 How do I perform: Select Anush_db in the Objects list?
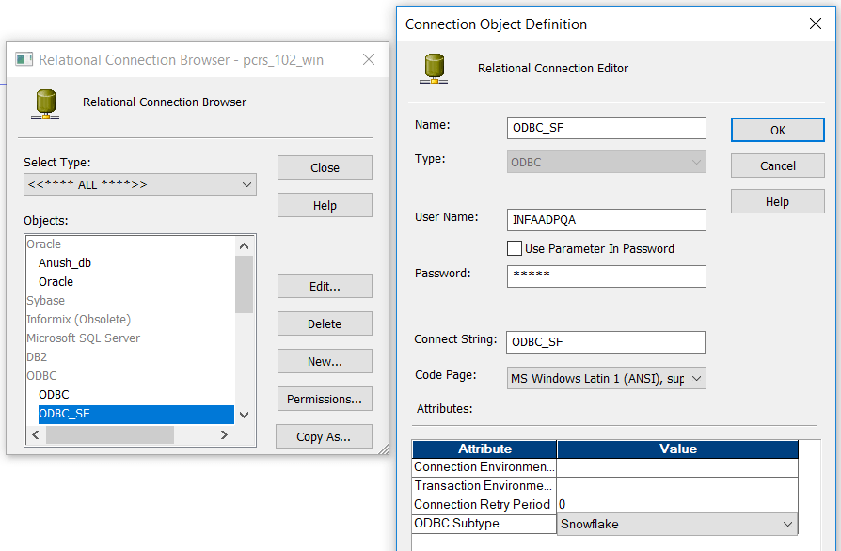[65, 262]
